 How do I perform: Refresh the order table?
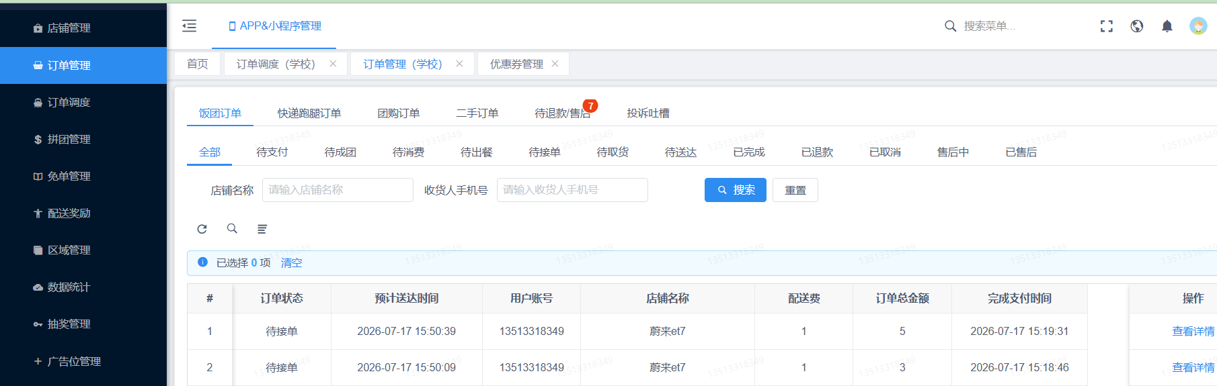click(202, 229)
